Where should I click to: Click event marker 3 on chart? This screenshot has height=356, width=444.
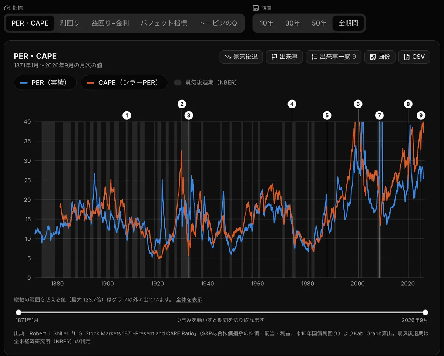coord(189,116)
